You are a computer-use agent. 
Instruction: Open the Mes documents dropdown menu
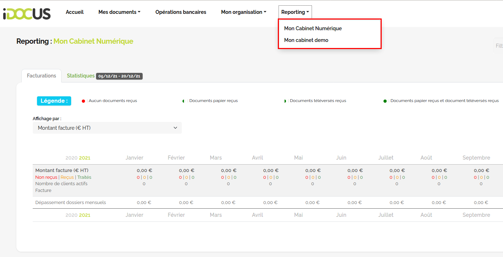pyautogui.click(x=119, y=12)
